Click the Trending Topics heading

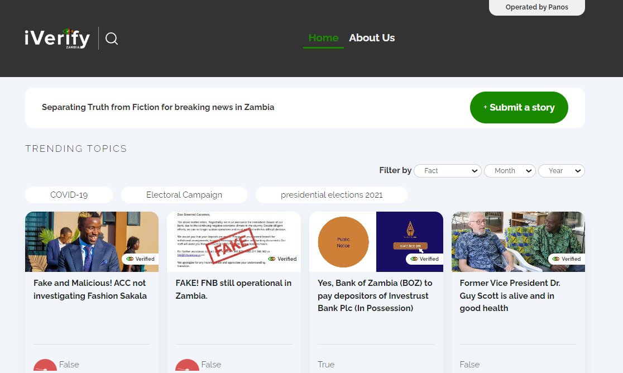click(x=76, y=149)
